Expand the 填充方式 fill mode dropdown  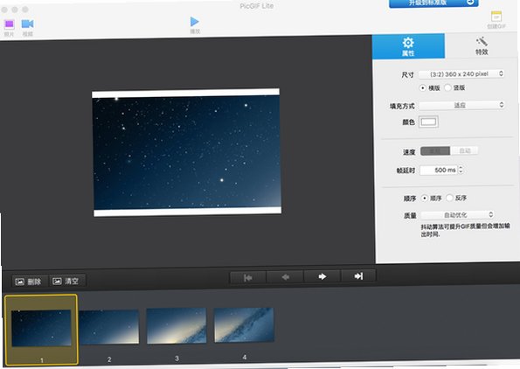pyautogui.click(x=461, y=105)
